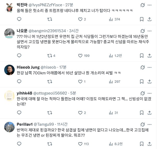Bookmark yihhk48's tweet
This screenshot has height=149, width=157.
point(141,113)
